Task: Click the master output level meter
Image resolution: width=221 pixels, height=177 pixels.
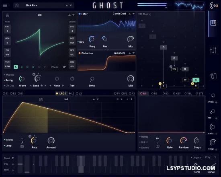Action: coord(154,4)
